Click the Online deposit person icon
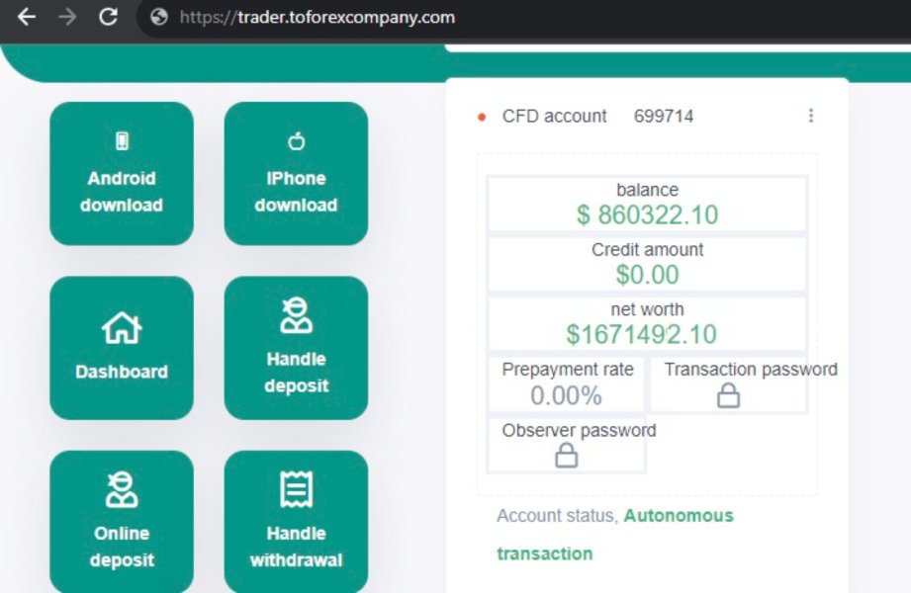The width and height of the screenshot is (911, 593). pos(122,489)
